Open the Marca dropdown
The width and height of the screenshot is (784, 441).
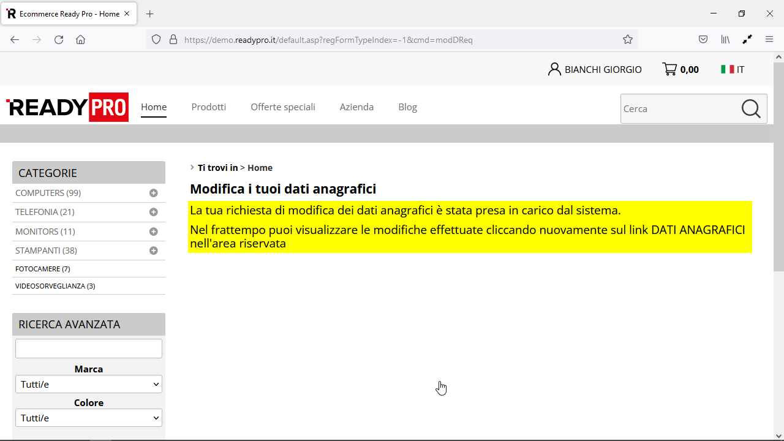click(x=88, y=384)
